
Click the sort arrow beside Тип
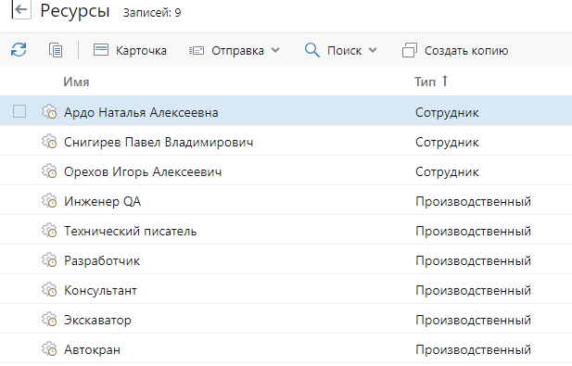click(x=445, y=81)
